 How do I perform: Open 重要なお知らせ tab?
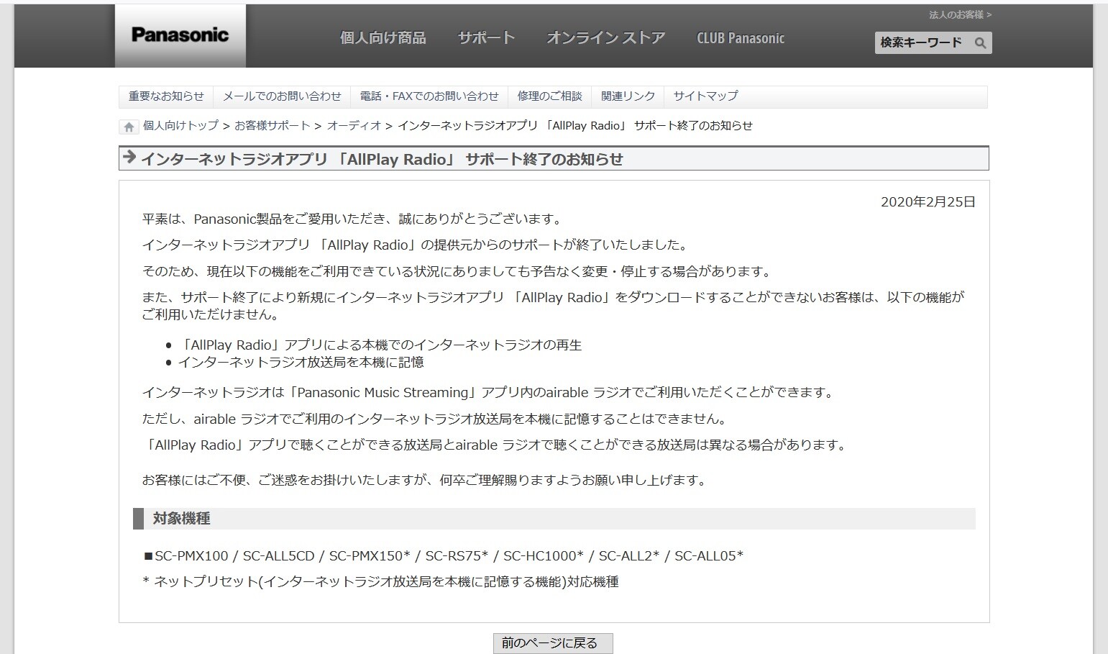(166, 96)
